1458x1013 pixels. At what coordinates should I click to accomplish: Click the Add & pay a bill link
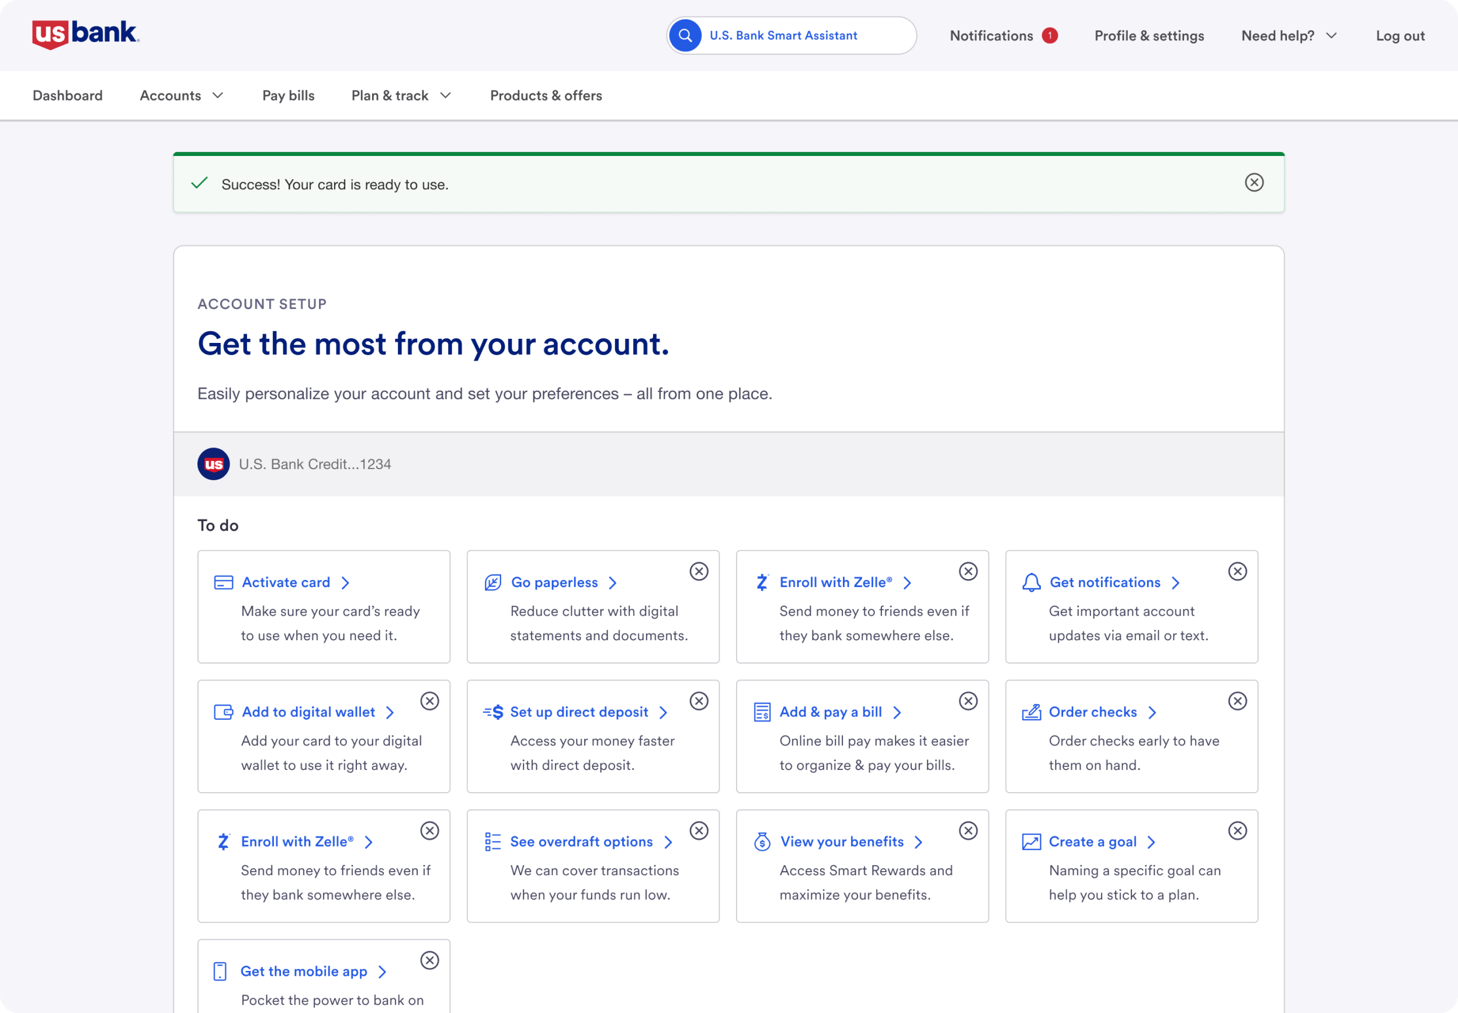(x=840, y=712)
